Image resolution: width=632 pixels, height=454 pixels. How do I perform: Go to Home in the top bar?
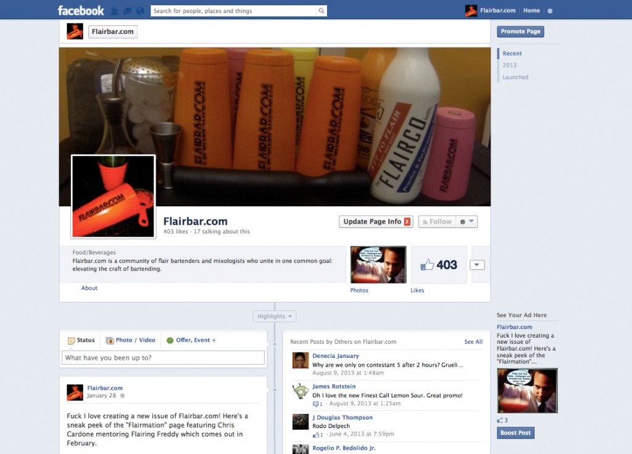point(531,10)
